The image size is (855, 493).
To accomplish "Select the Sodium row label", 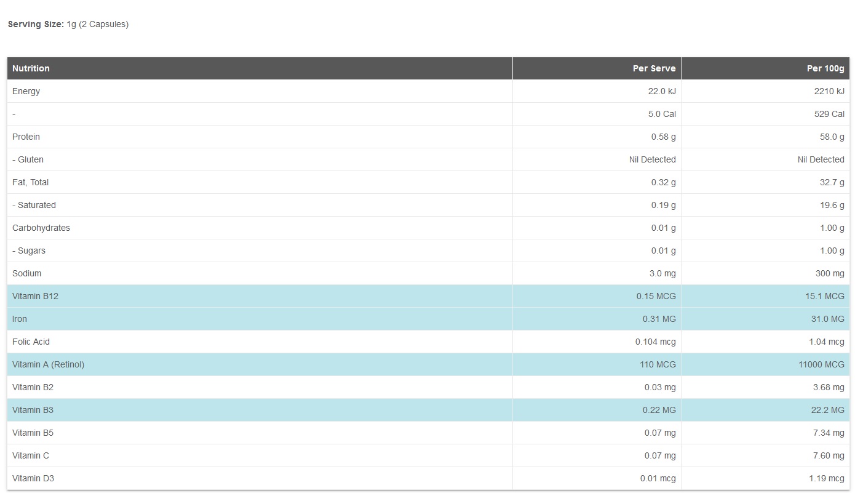I will pos(26,273).
